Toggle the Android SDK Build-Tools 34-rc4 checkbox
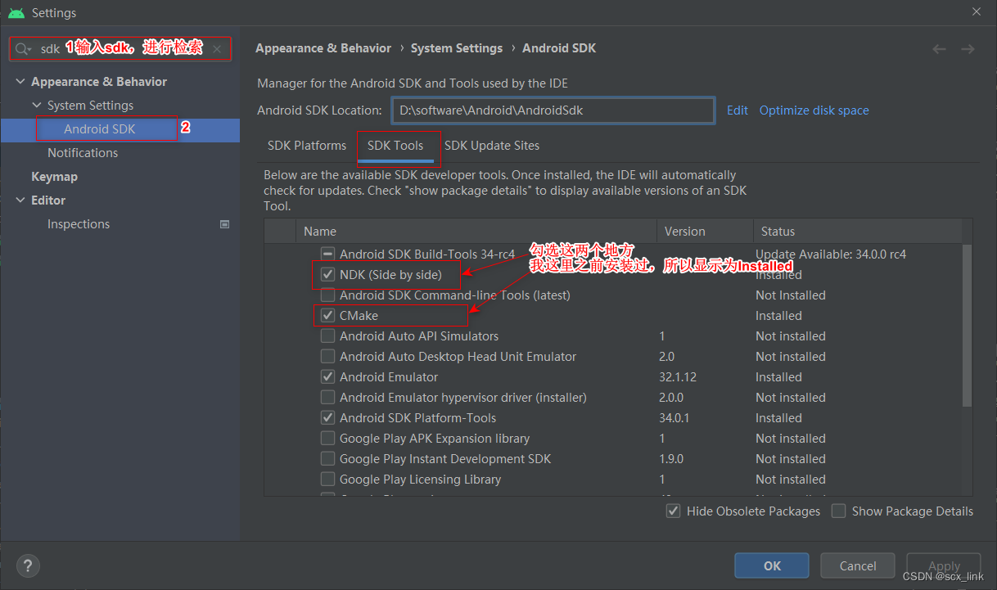Image resolution: width=997 pixels, height=590 pixels. 327,254
